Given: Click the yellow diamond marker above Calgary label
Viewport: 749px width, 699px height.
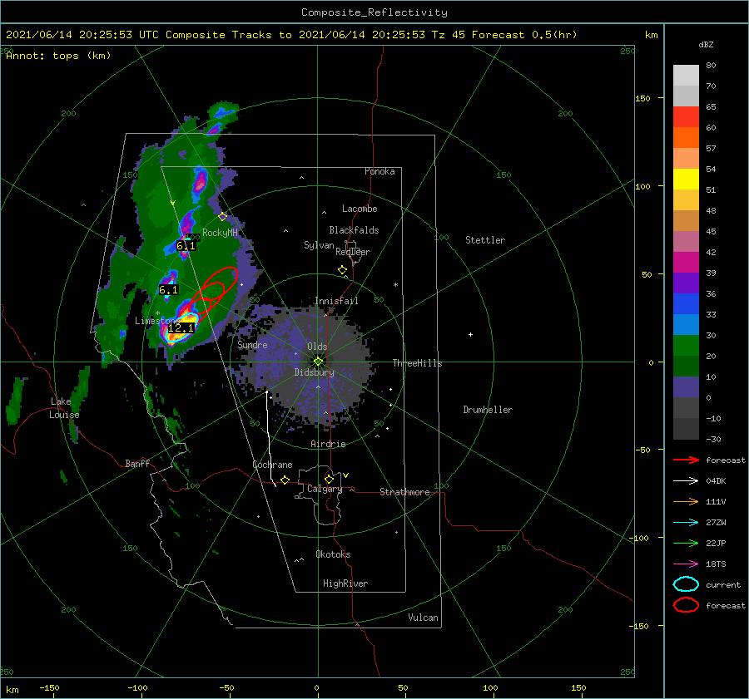Looking at the screenshot, I should [329, 479].
